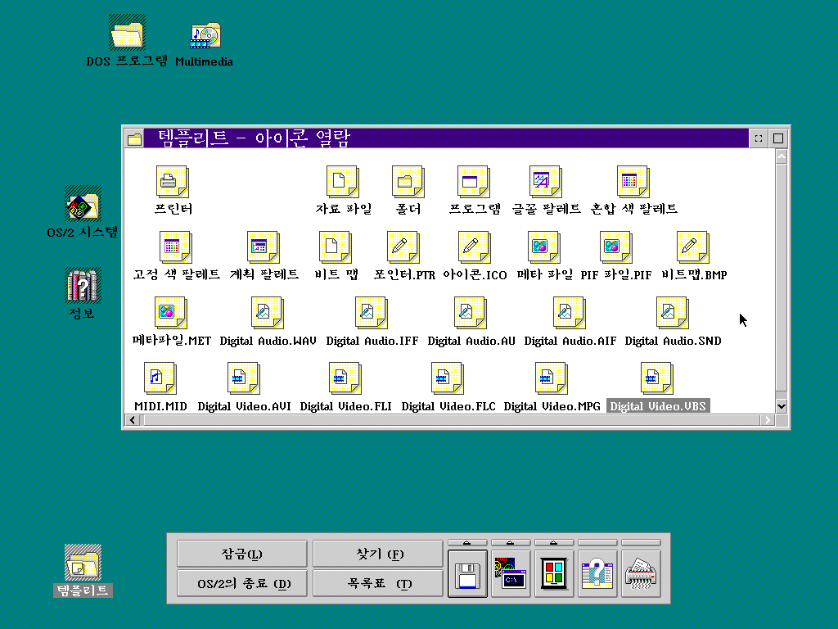This screenshot has height=629, width=838.
Task: Select the 메타 파일 template icon
Action: click(544, 247)
